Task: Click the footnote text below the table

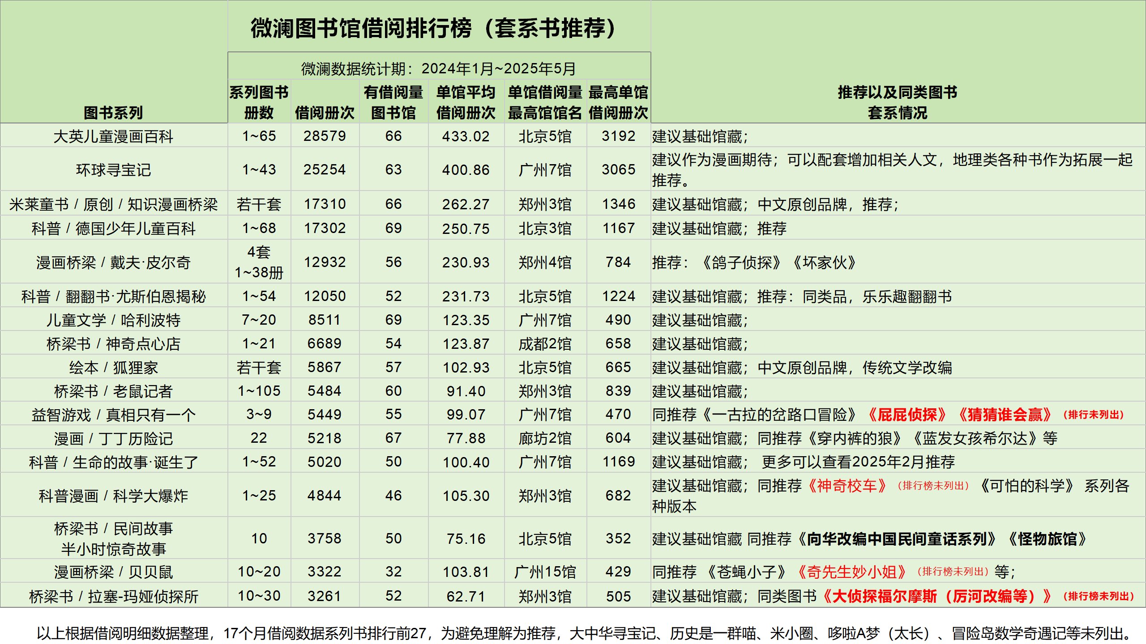Action: pos(582,633)
